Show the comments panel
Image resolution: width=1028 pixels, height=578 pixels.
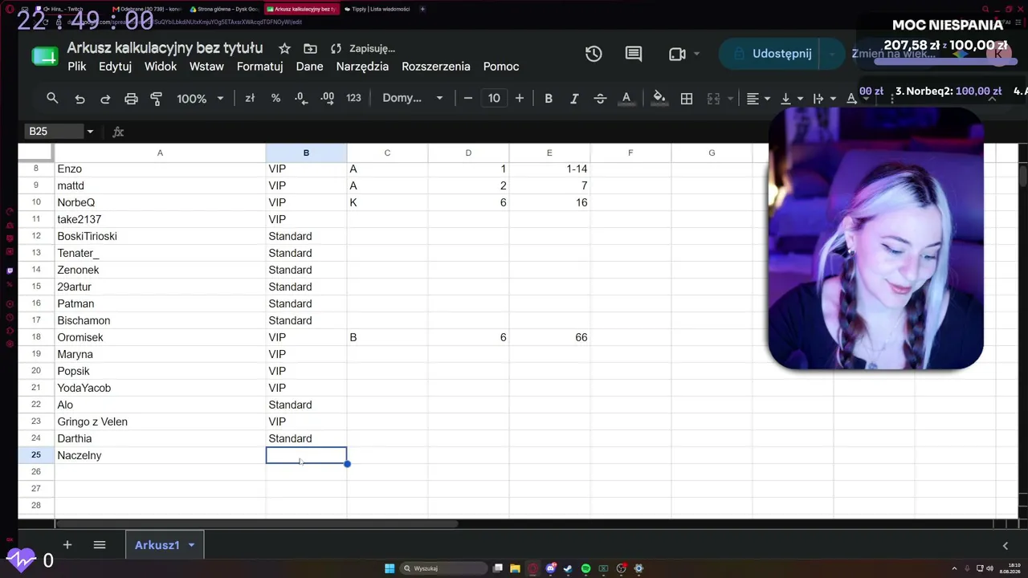634,54
